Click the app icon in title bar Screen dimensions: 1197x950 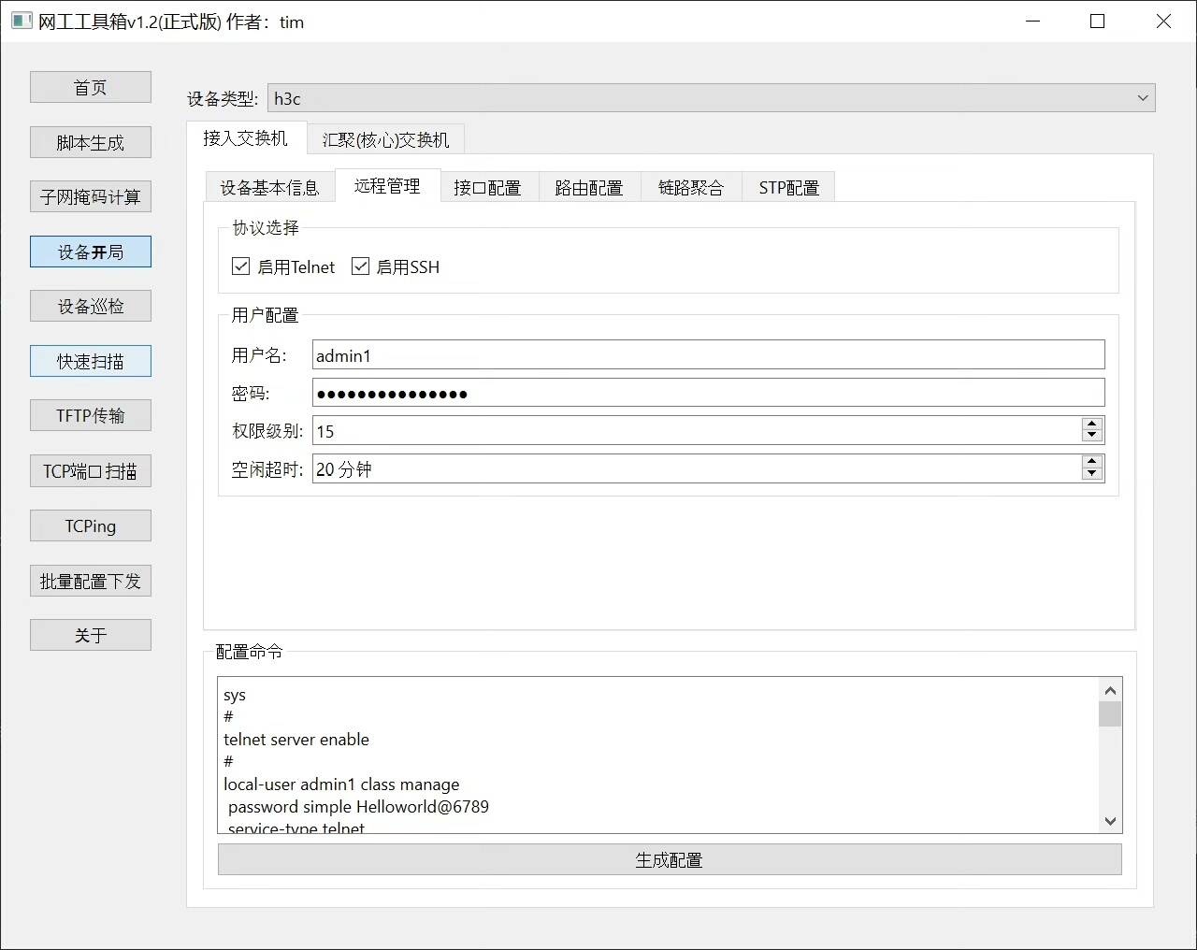tap(22, 22)
